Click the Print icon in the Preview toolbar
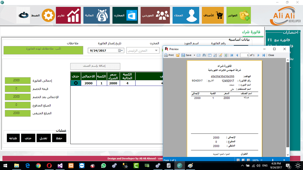The width and height of the screenshot is (303, 170). [x=168, y=55]
